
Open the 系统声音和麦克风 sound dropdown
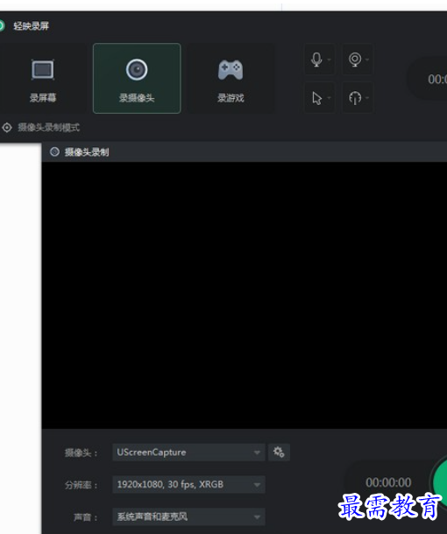coord(188,516)
